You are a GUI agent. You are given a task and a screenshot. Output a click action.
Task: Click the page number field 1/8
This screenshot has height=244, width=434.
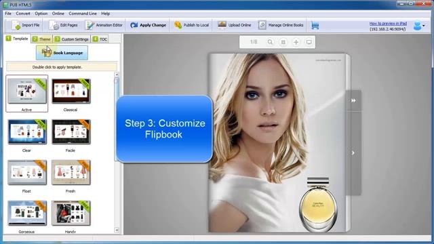254,42
